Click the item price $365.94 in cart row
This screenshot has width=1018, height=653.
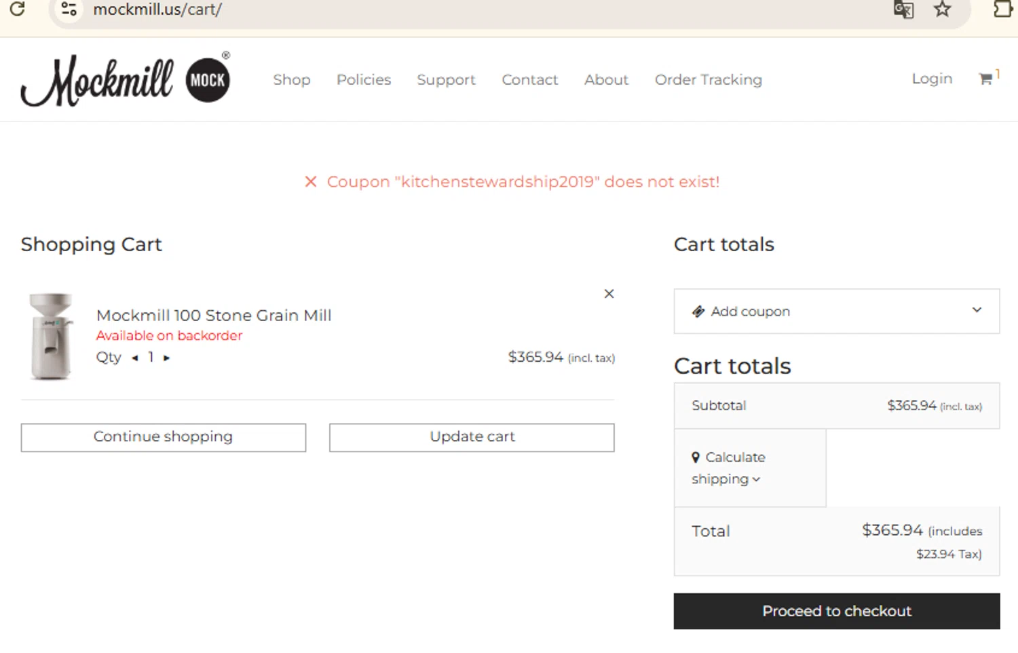535,357
